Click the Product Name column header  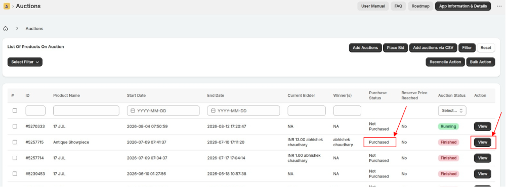(x=66, y=95)
